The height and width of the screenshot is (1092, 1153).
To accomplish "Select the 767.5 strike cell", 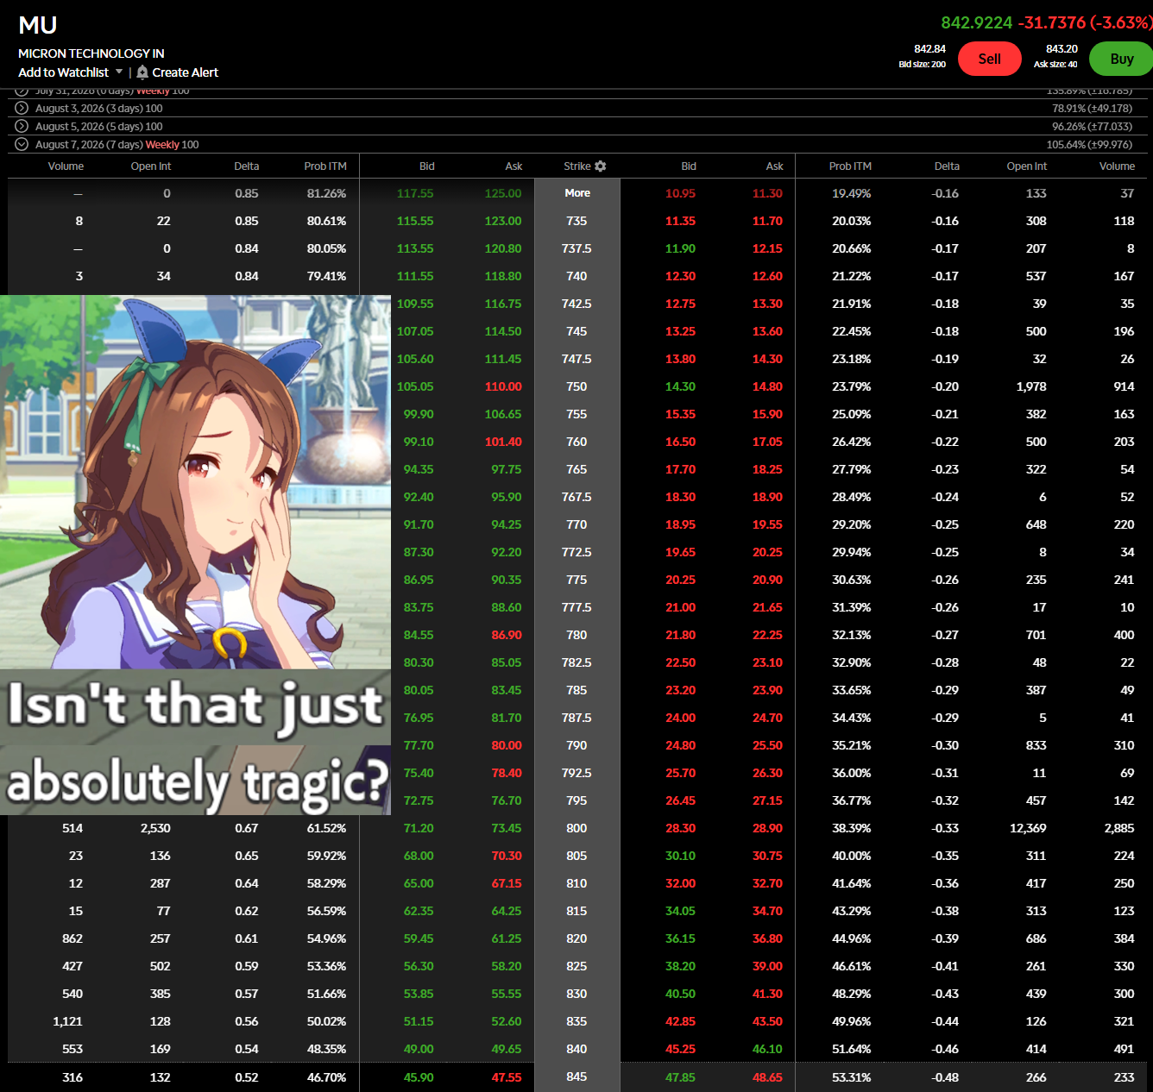I will tap(576, 497).
